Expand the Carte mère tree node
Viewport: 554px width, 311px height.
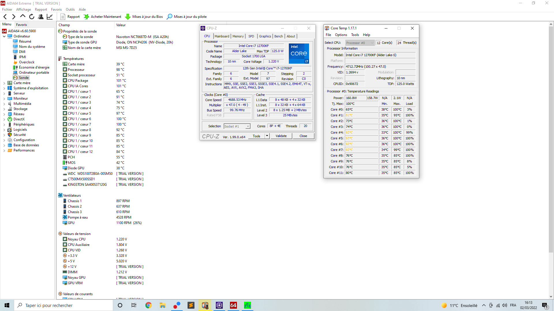(4, 83)
